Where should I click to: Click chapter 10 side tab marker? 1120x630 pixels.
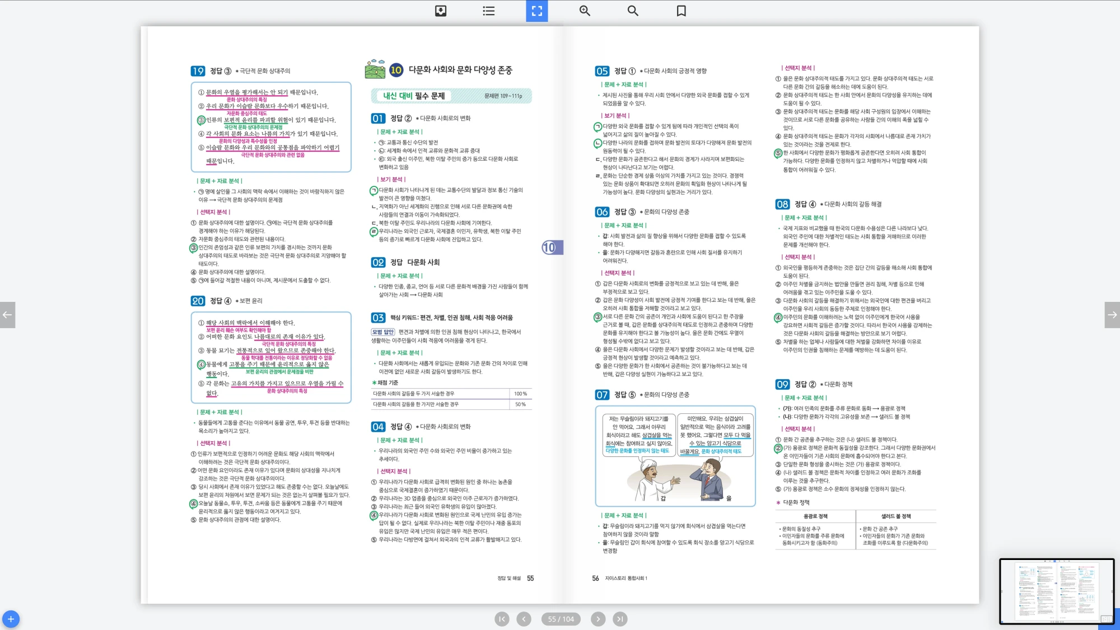pos(551,248)
